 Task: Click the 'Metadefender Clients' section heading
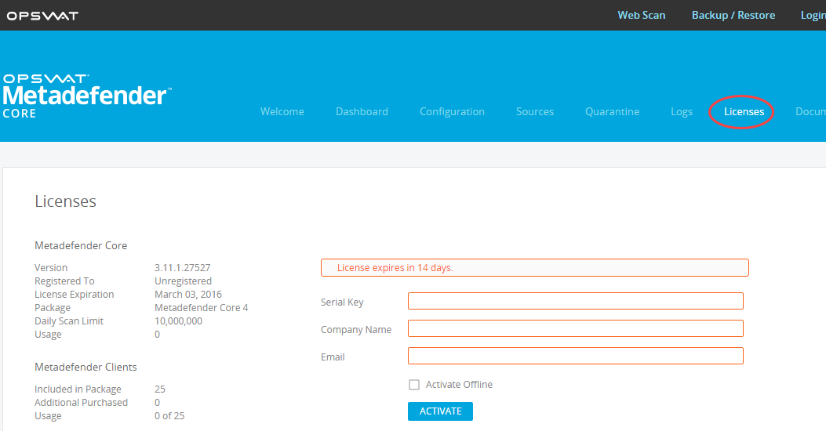pos(86,367)
